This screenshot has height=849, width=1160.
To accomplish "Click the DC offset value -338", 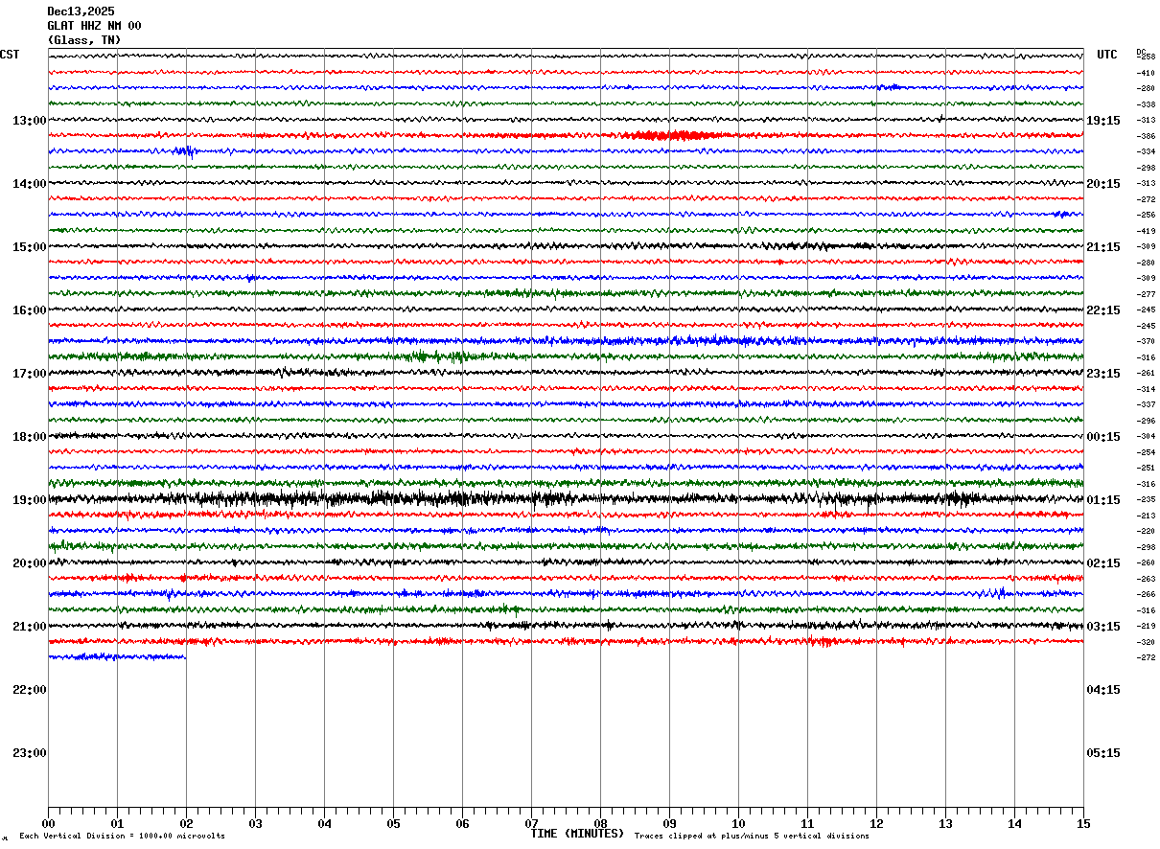I will pyautogui.click(x=1146, y=104).
